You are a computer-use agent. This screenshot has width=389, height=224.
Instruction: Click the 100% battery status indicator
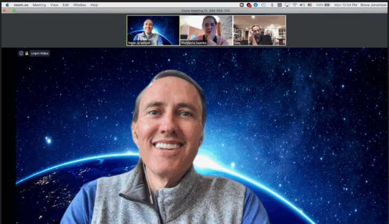[x=323, y=5]
